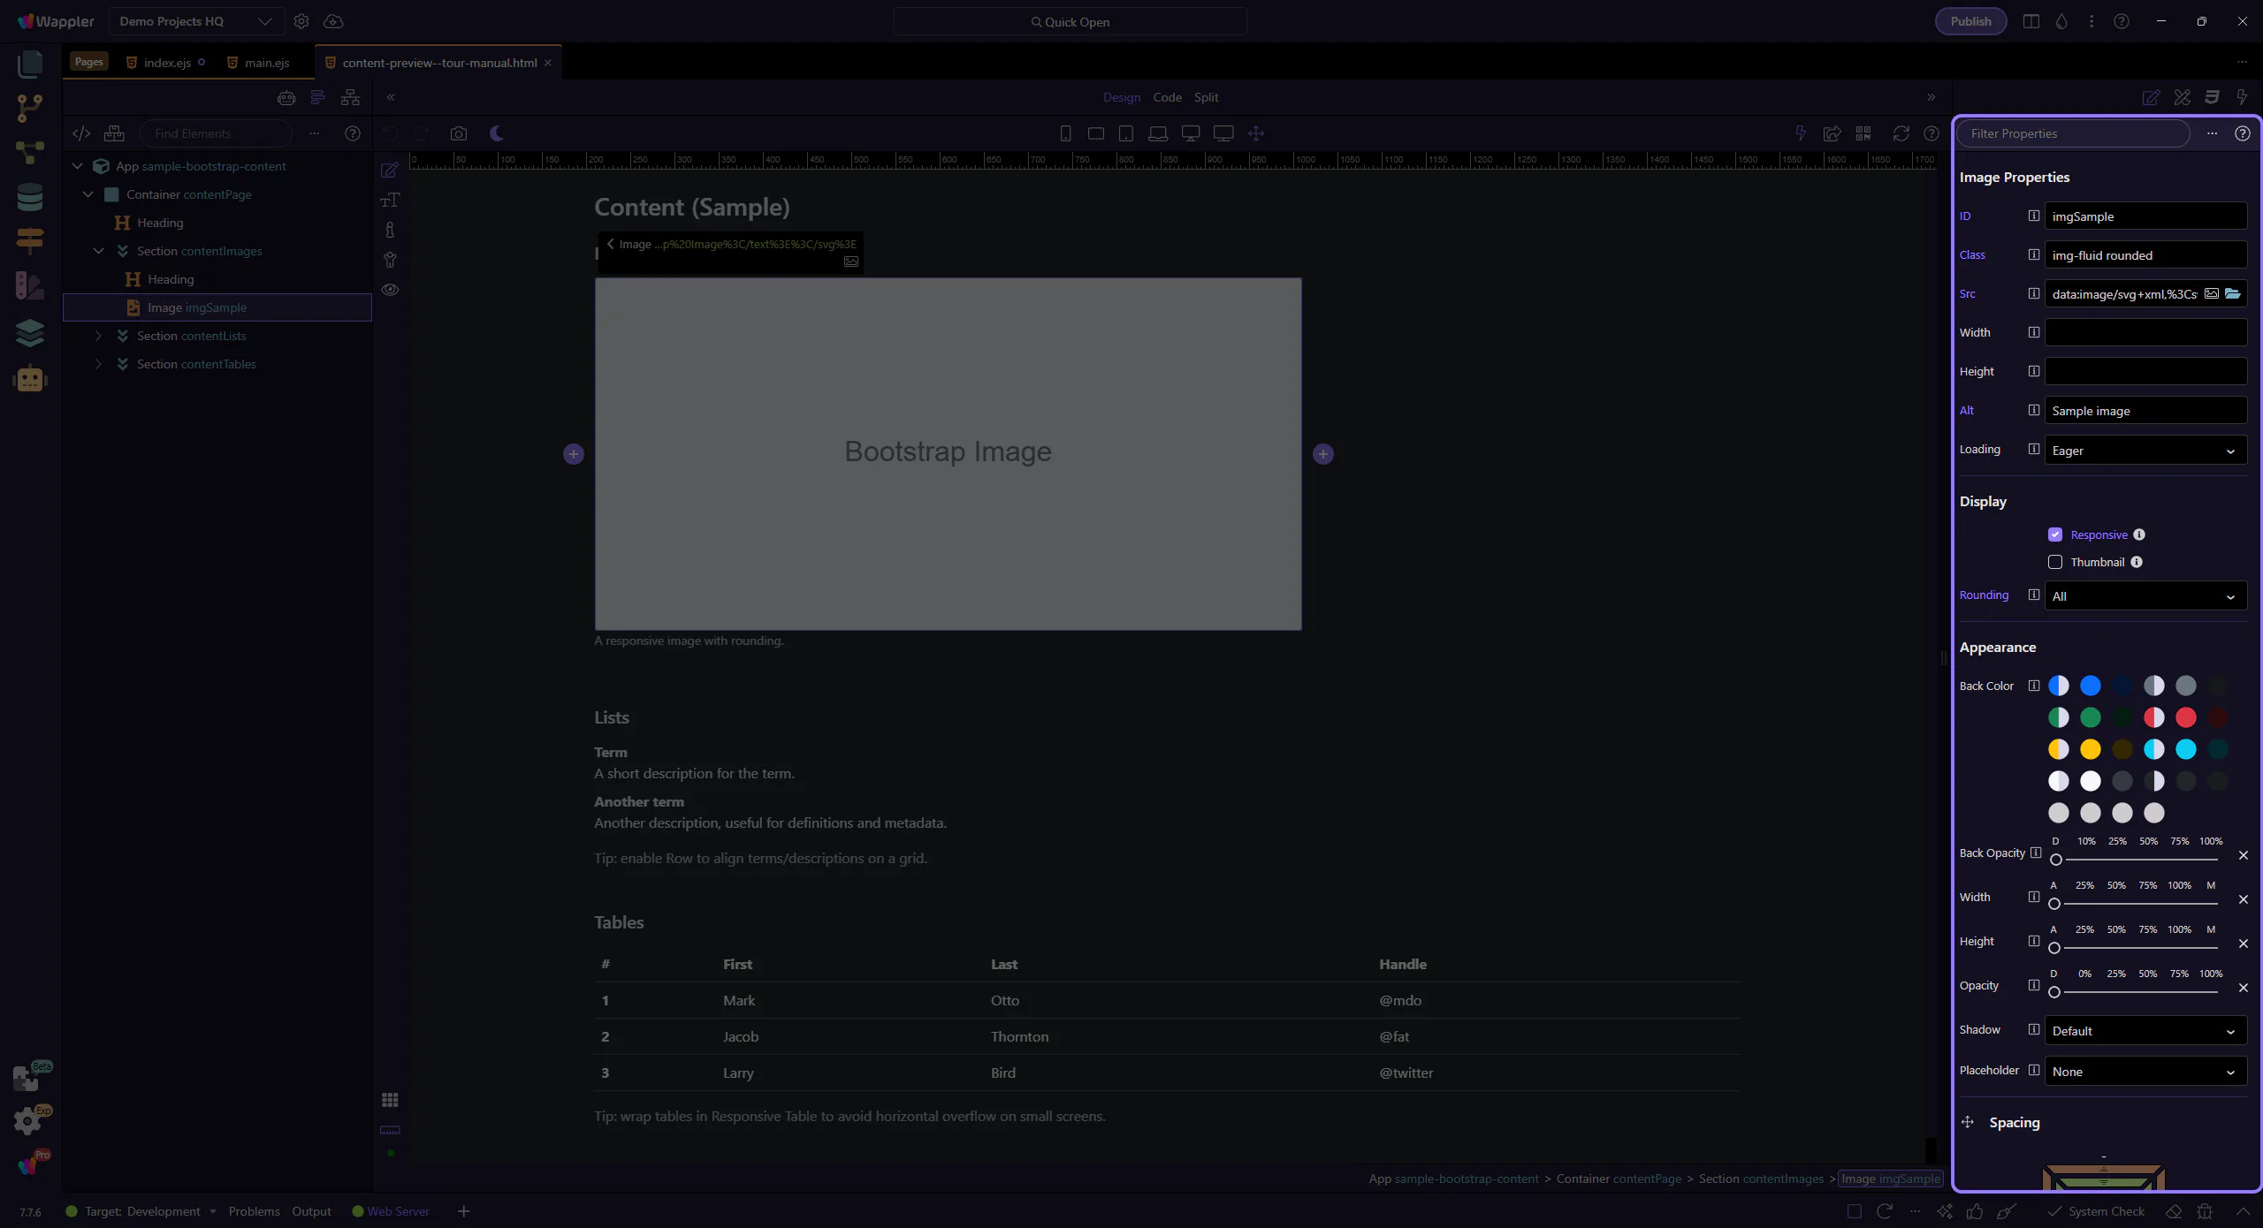The image size is (2263, 1228).
Task: Click the Publish button
Action: click(x=1970, y=21)
